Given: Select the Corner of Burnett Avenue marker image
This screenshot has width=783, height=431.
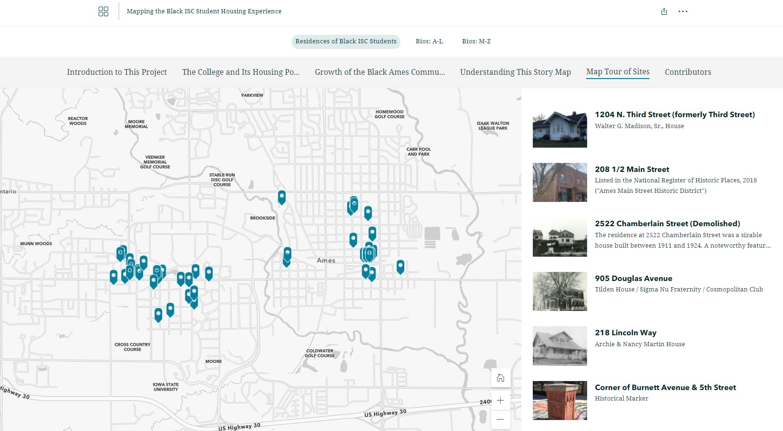Looking at the screenshot, I should [x=559, y=401].
